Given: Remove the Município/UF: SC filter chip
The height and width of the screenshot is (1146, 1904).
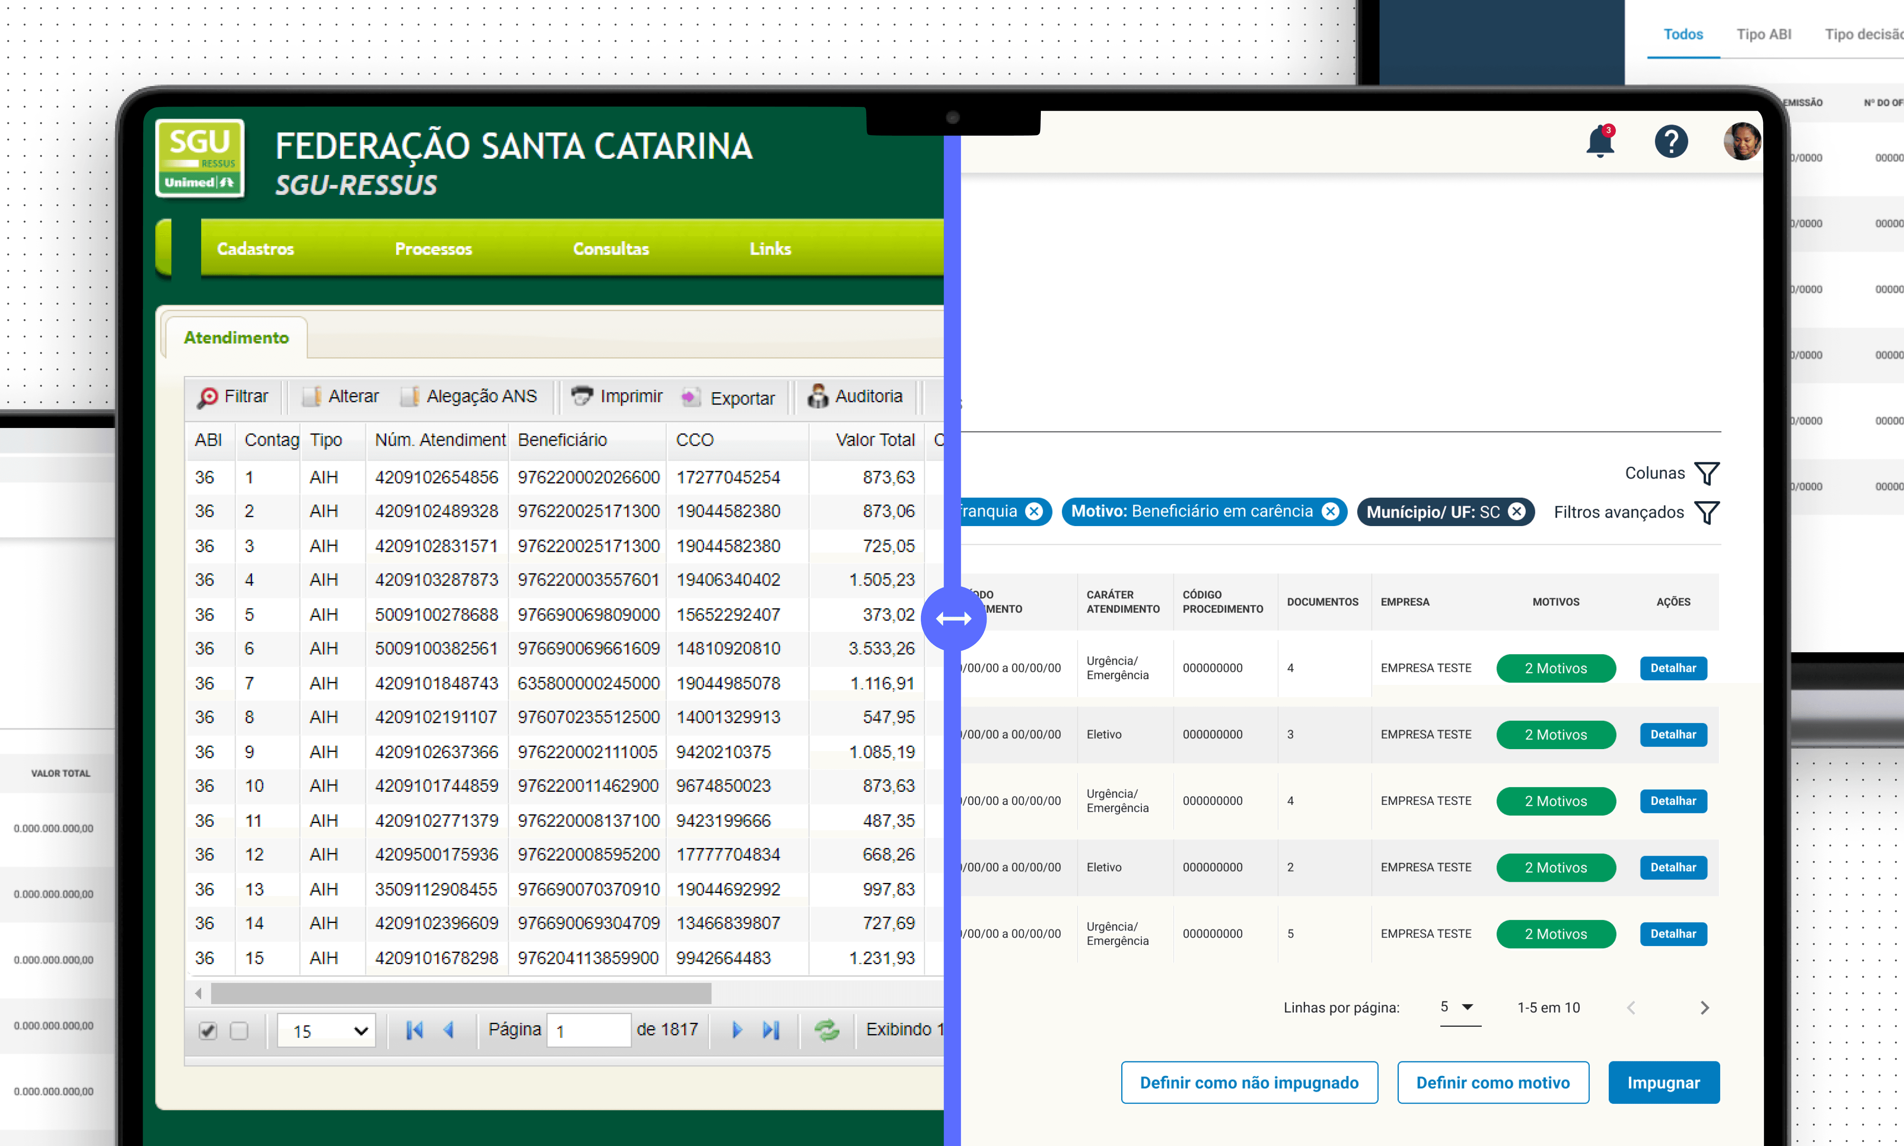Looking at the screenshot, I should 1517,512.
